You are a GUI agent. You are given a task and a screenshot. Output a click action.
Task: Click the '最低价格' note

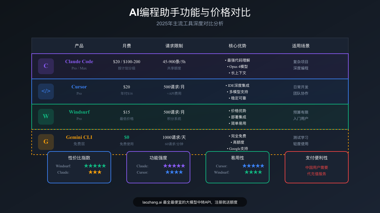coord(127,119)
